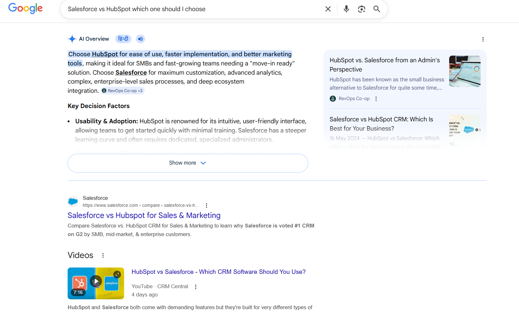This screenshot has height=312, width=519.
Task: Expand the video preview corner icon
Action: (117, 274)
